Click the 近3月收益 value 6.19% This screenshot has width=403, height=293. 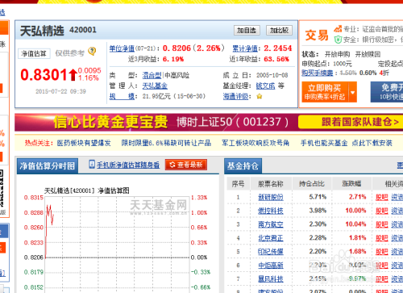pyautogui.click(x=173, y=59)
